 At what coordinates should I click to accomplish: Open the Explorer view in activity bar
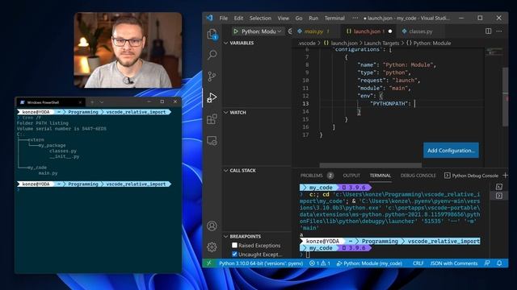pos(212,34)
